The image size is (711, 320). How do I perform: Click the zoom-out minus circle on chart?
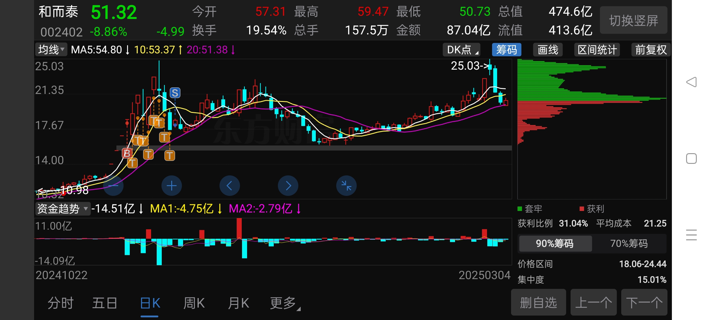point(113,186)
